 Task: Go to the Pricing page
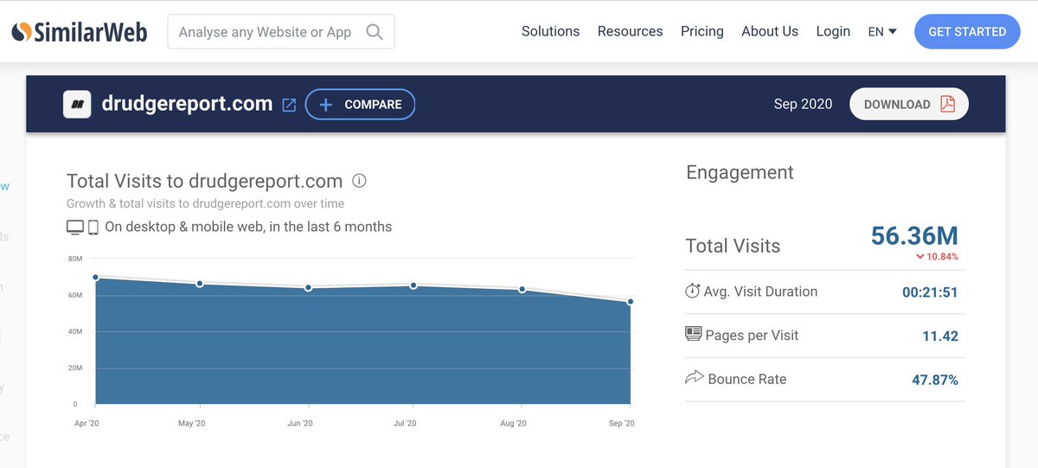(x=702, y=31)
